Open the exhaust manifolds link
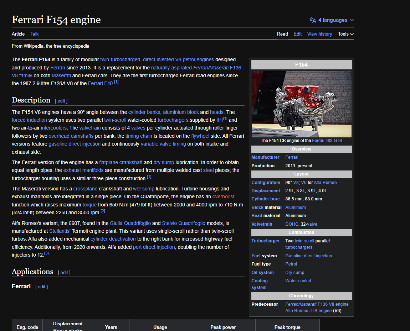Viewport: 410px width, 331px height. (83, 170)
